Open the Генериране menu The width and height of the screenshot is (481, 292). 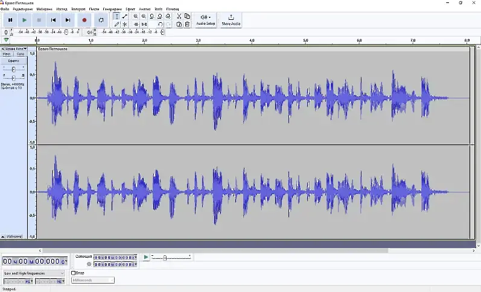(x=112, y=9)
